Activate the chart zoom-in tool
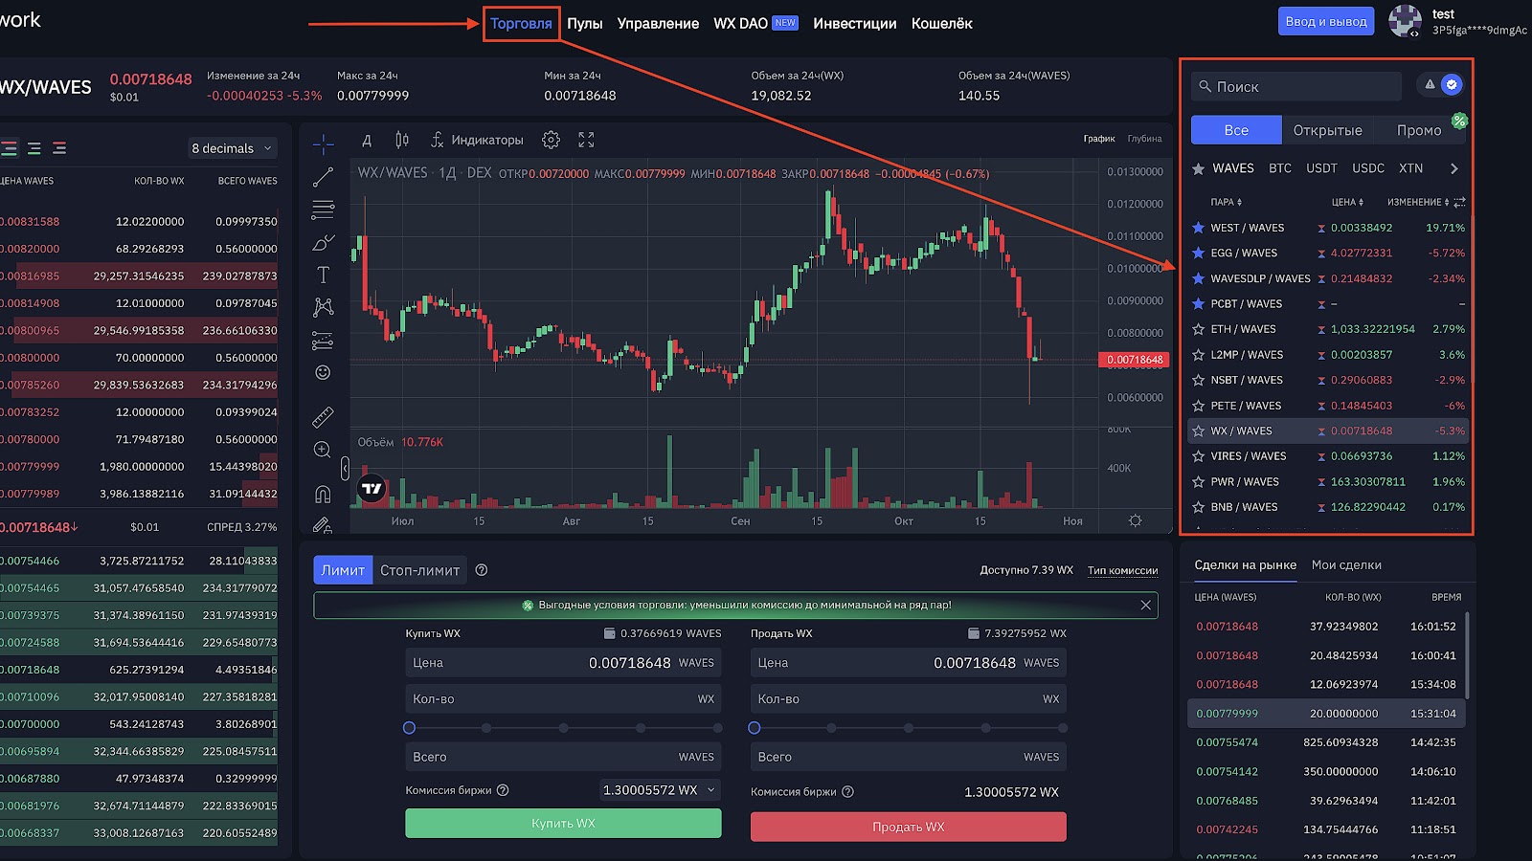The height and width of the screenshot is (861, 1532). [x=324, y=450]
